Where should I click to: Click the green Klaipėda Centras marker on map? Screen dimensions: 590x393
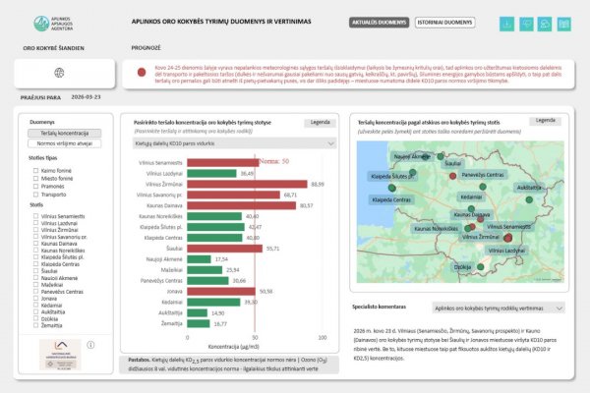(x=391, y=188)
